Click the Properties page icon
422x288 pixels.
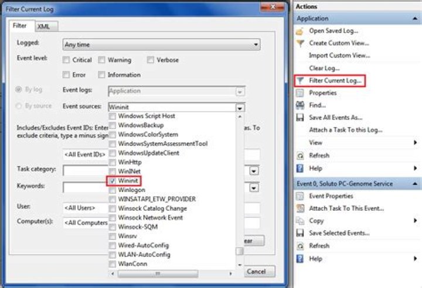(x=300, y=93)
